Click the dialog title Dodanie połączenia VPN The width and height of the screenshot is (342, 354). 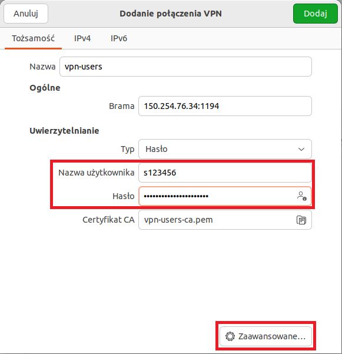171,14
